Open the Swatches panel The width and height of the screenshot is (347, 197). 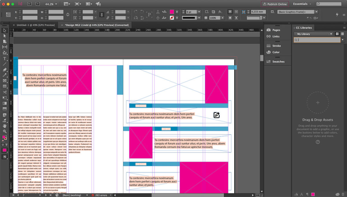277,61
